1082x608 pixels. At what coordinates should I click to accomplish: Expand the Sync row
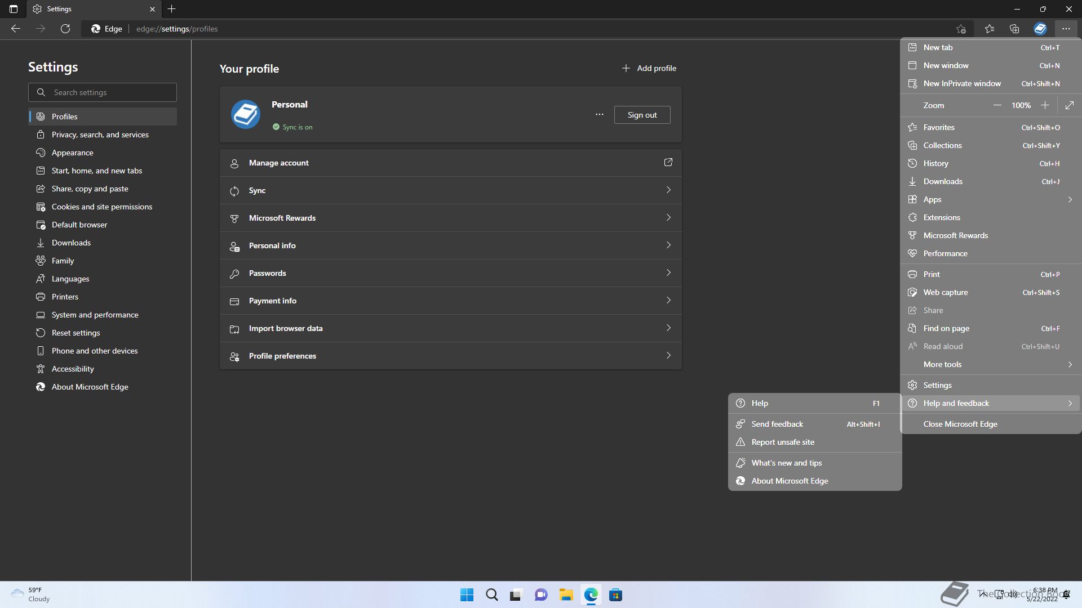point(451,190)
